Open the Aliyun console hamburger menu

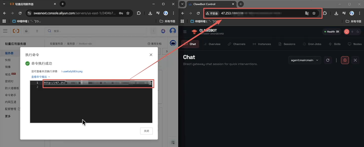(5, 31)
